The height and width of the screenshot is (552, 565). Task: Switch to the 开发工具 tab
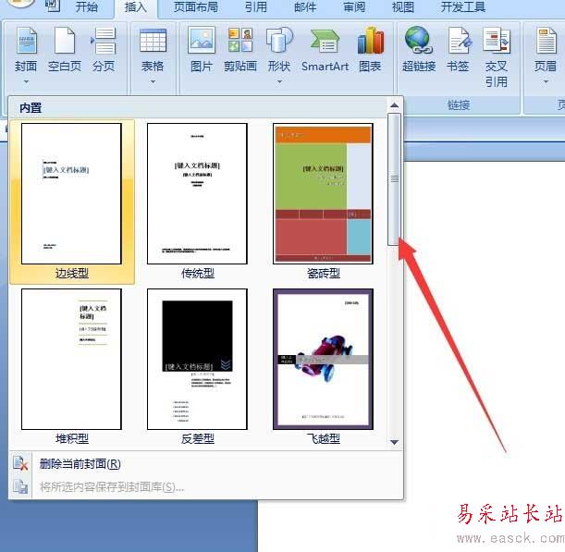point(463,7)
